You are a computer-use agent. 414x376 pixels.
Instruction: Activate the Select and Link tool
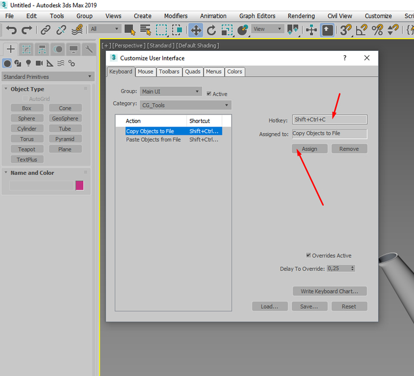click(45, 30)
